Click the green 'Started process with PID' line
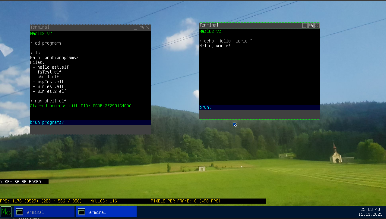Viewport: 386px width, 219px height. coord(81,106)
